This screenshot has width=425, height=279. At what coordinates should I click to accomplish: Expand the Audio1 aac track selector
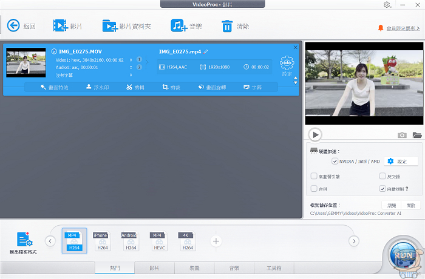click(131, 67)
